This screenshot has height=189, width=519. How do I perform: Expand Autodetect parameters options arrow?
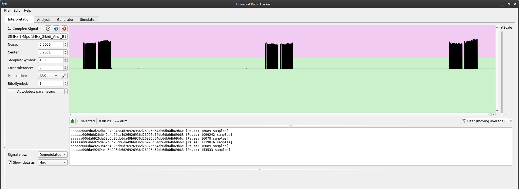pyautogui.click(x=66, y=92)
